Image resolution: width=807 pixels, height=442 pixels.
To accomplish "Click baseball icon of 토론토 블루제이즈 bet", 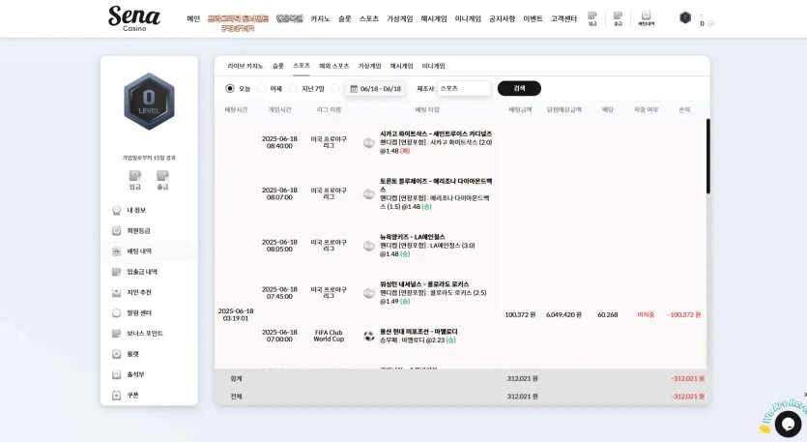I will 368,194.
